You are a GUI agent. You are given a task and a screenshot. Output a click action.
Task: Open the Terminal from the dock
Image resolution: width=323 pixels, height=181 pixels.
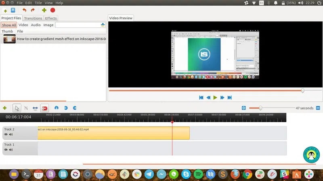click(26, 175)
